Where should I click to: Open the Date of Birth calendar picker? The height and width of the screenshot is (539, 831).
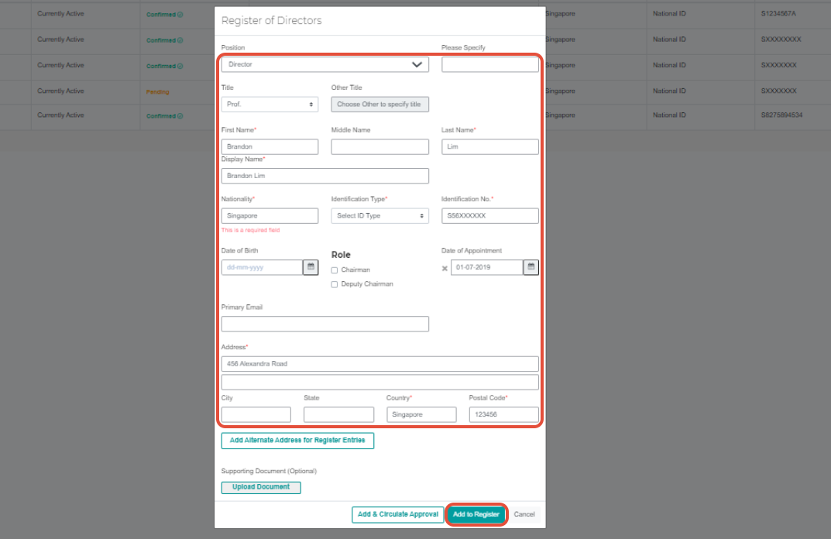[x=312, y=266]
